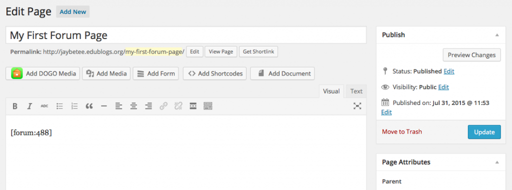
Task: Apply strikethrough formatting
Action: [44, 106]
